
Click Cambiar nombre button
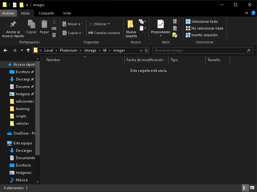[x=104, y=33]
